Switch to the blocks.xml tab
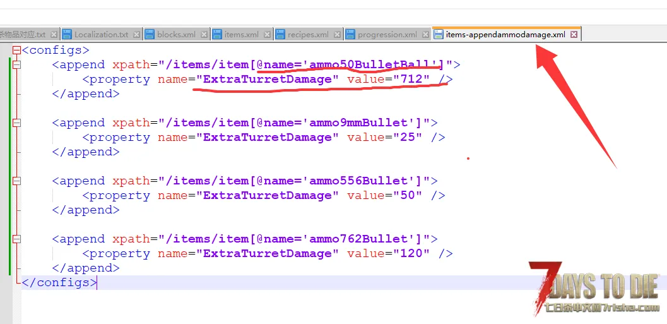The height and width of the screenshot is (324, 667). tap(176, 35)
